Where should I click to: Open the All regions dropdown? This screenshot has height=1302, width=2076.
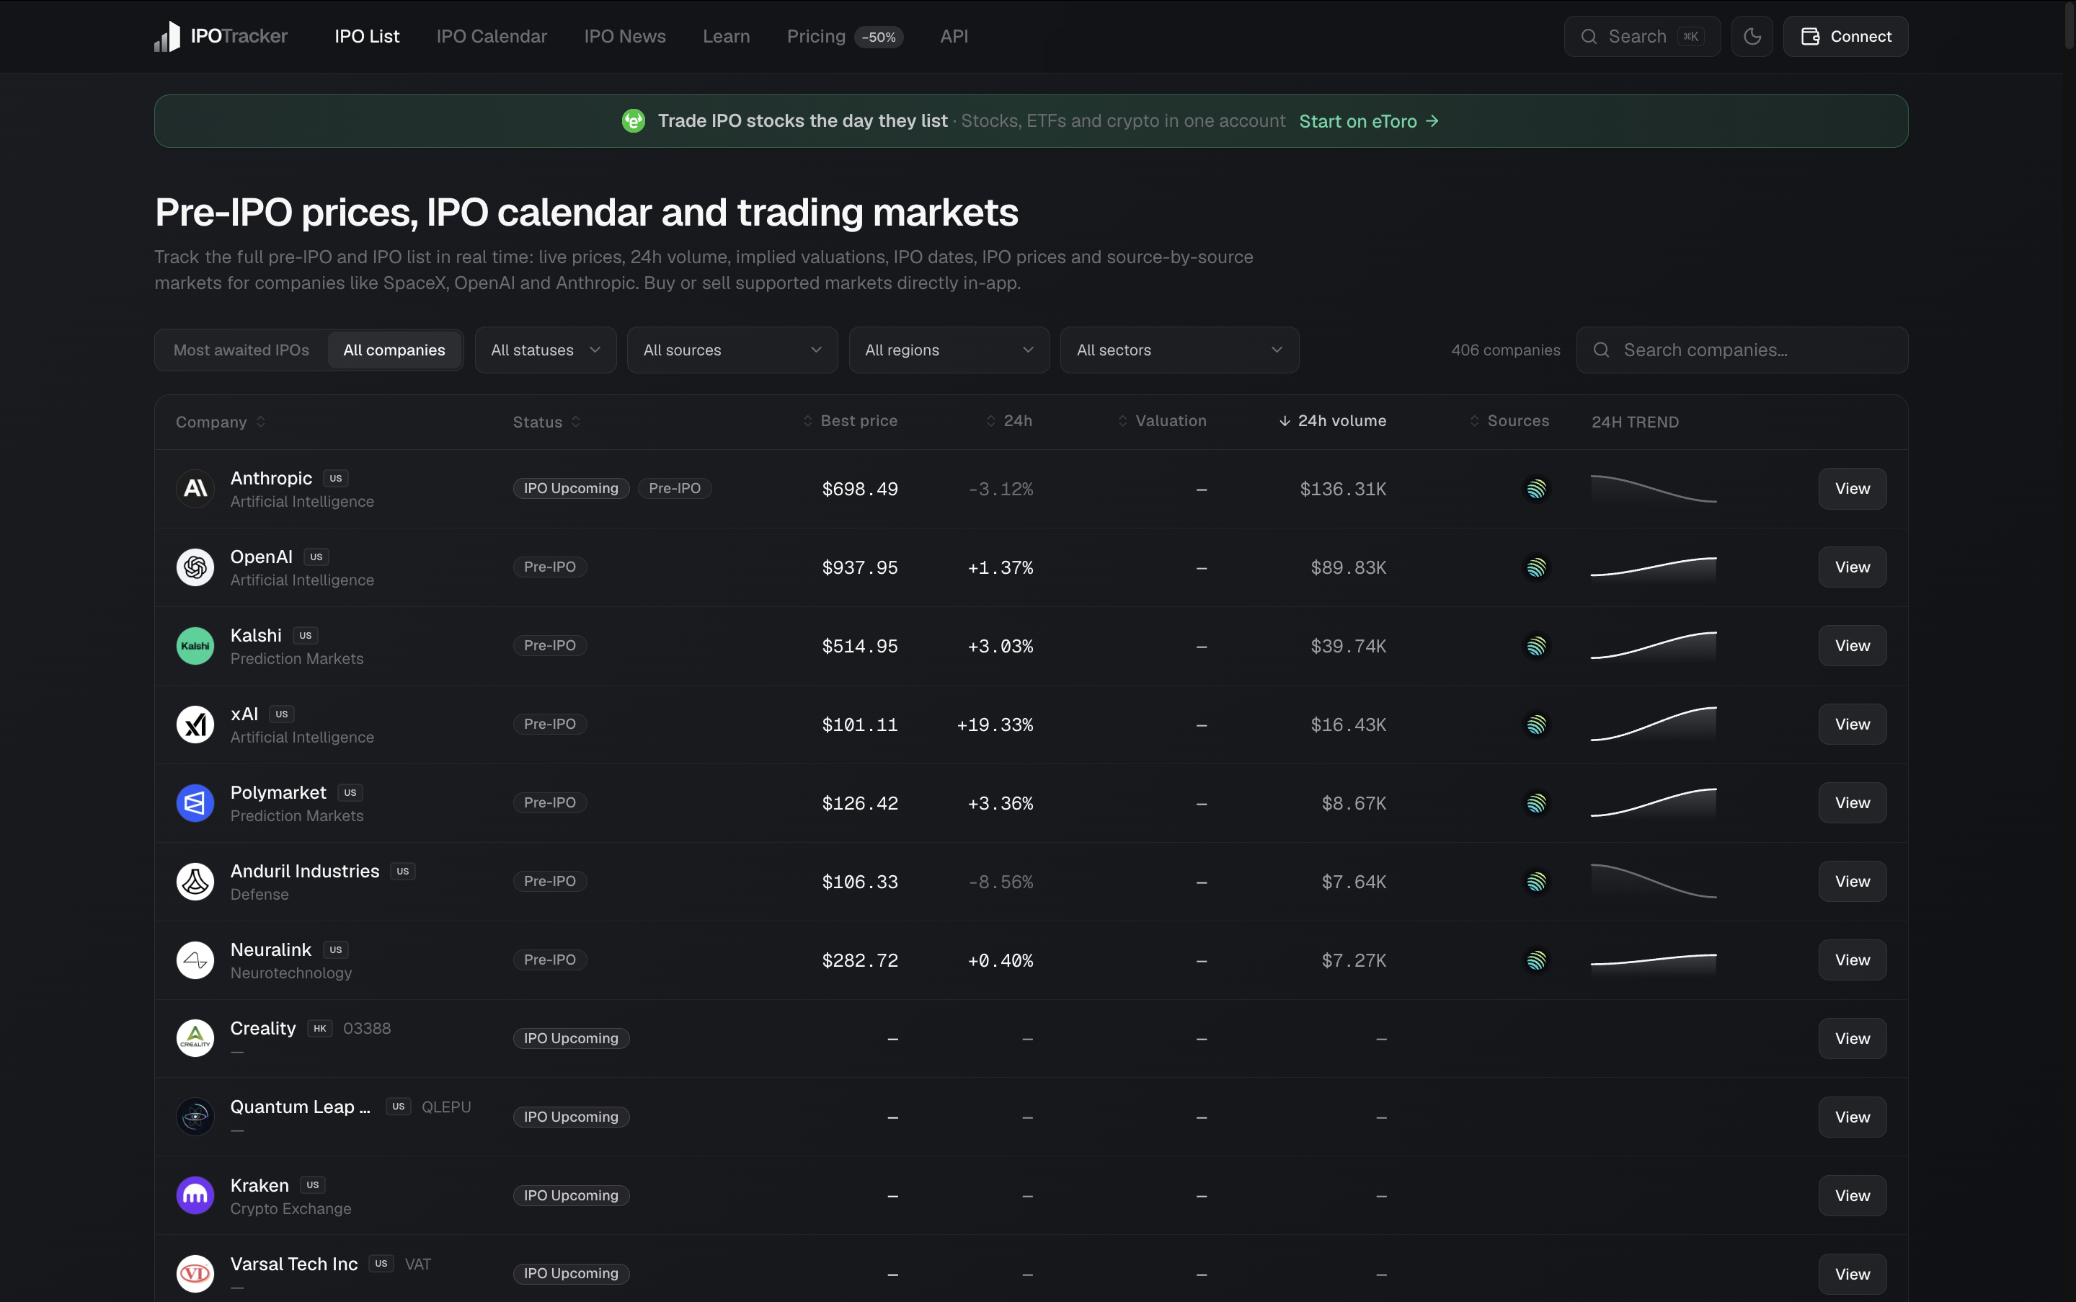(949, 350)
